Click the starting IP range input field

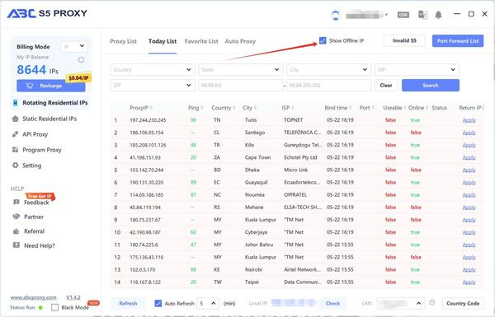(240, 86)
